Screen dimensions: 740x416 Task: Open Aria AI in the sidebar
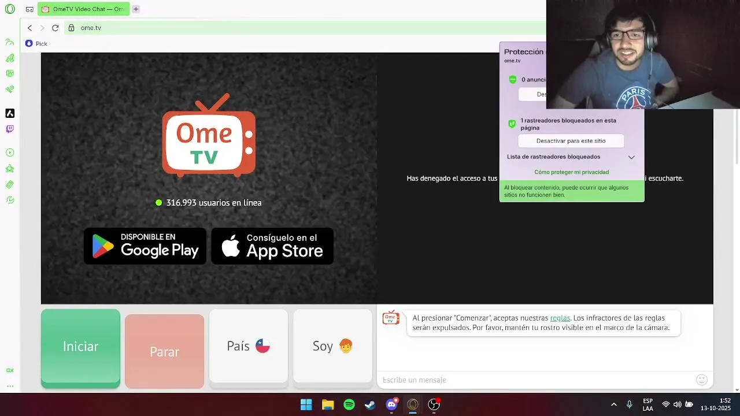tap(10, 113)
